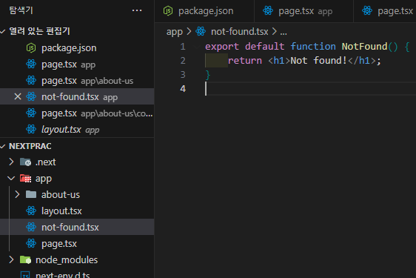Screen dimensions: 416x278
Task: Open the Explorer more actions ellipsis menu
Action: (137, 10)
